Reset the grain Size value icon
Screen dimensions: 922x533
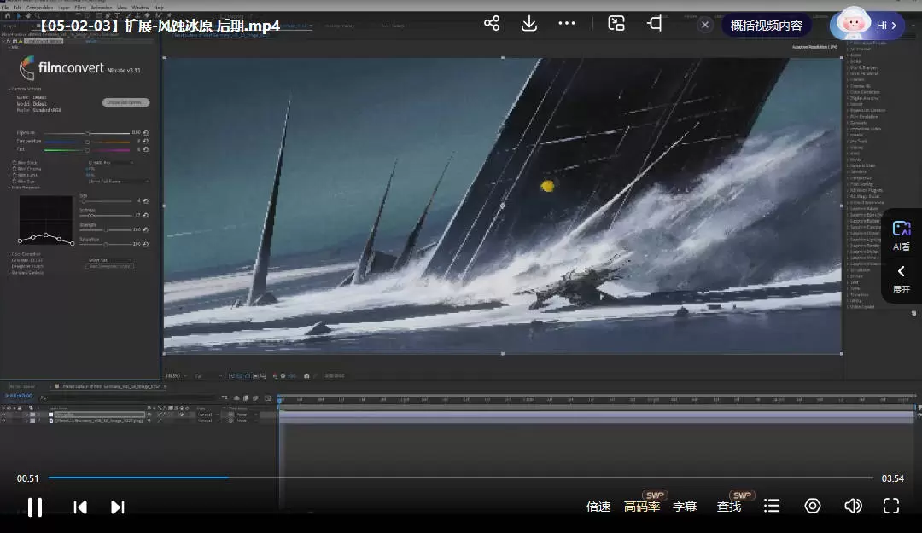coord(146,201)
